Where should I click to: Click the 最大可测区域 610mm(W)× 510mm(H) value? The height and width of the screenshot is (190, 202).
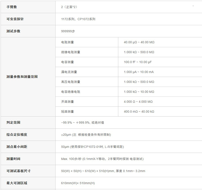pyautogui.click(x=78, y=183)
